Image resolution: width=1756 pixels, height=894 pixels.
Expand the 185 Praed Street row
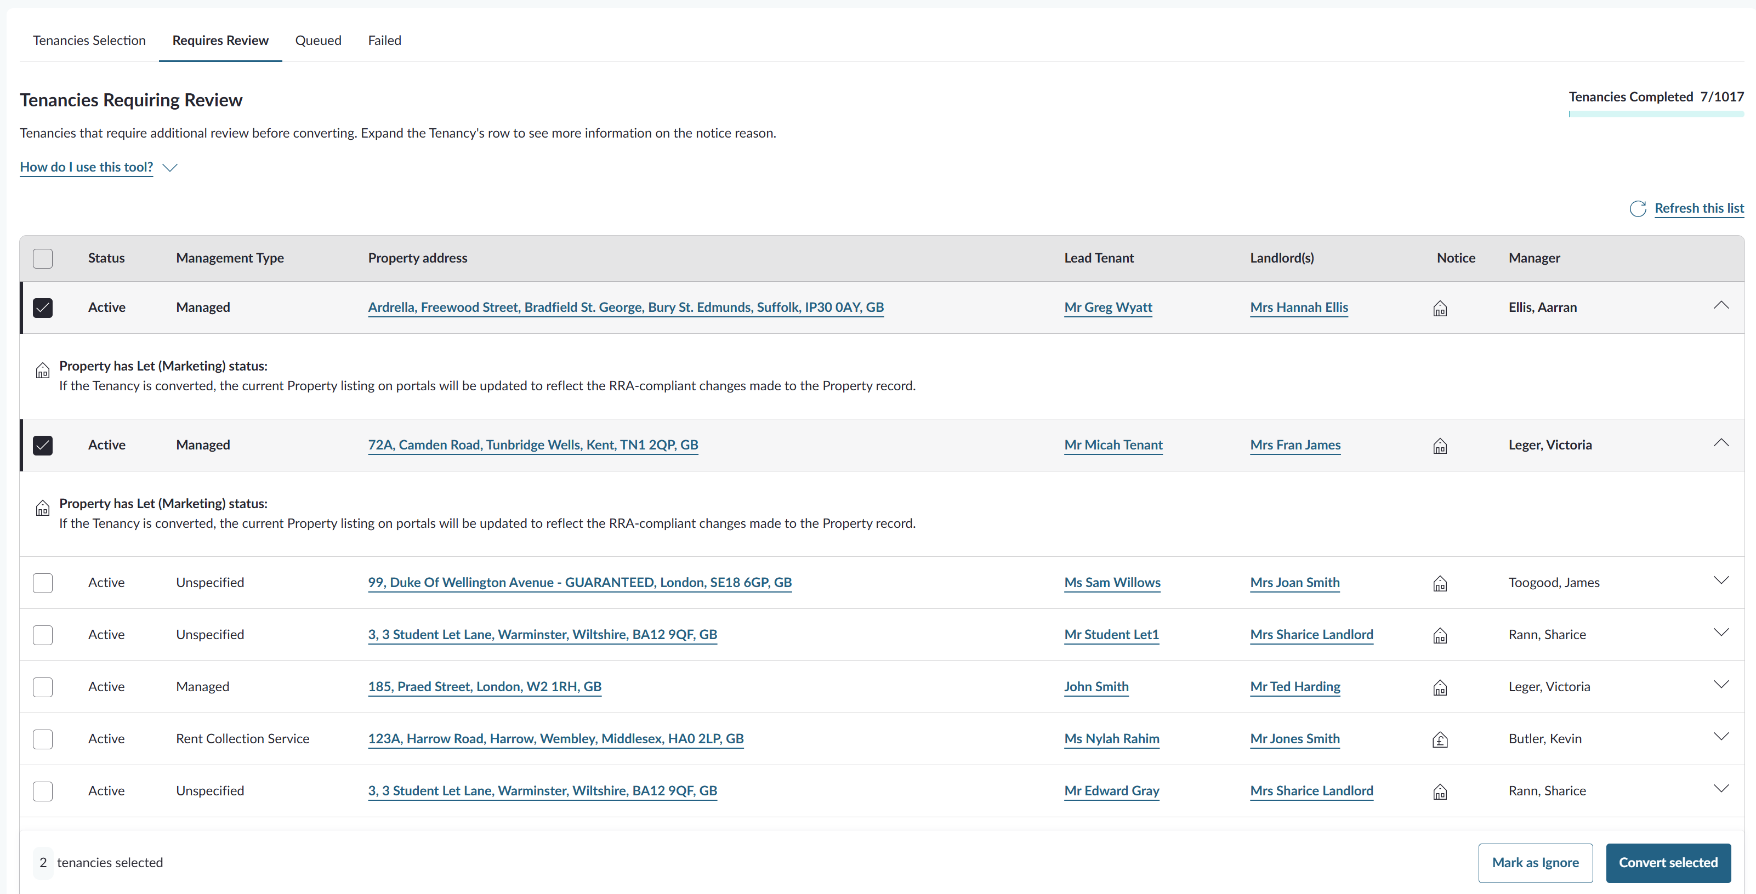1720,684
